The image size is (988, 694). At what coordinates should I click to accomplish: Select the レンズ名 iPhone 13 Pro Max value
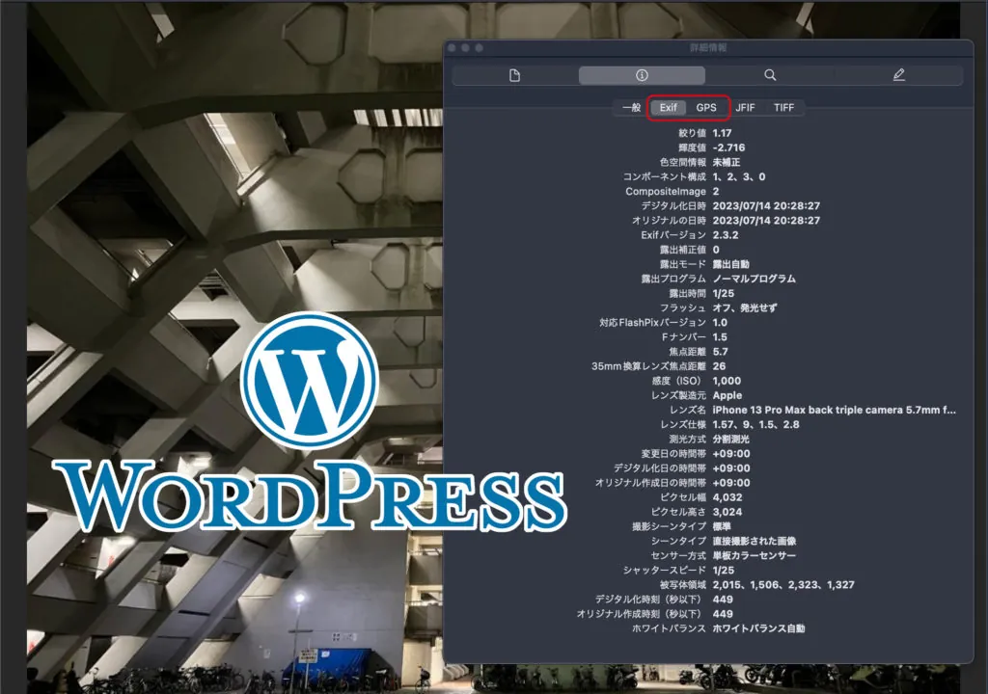(x=834, y=410)
